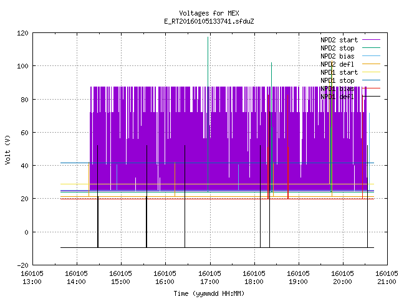Click the x-axis tick label 160105 19:00
Image resolution: width=399 pixels, height=299 pixels.
point(298,278)
